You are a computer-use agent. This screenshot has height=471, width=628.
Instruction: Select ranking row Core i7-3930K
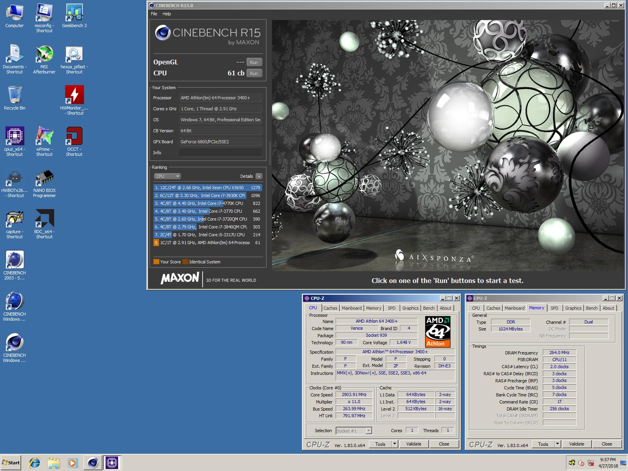(x=208, y=195)
